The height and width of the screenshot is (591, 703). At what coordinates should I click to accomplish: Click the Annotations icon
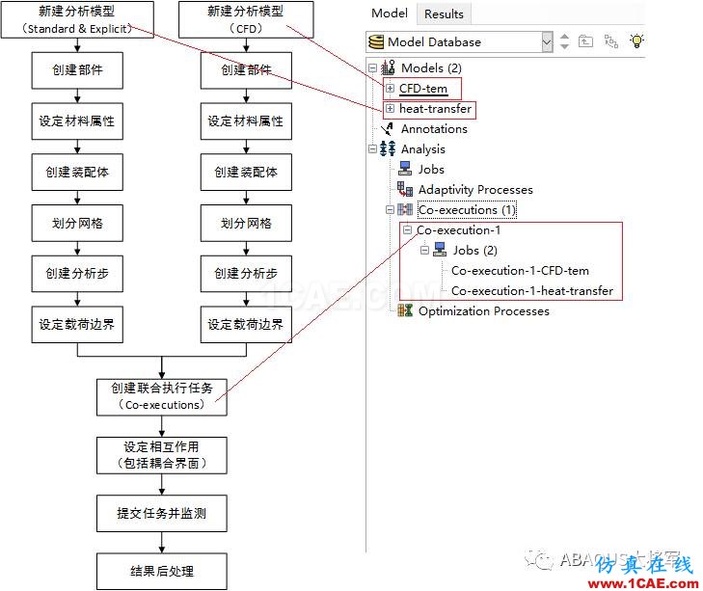(387, 129)
